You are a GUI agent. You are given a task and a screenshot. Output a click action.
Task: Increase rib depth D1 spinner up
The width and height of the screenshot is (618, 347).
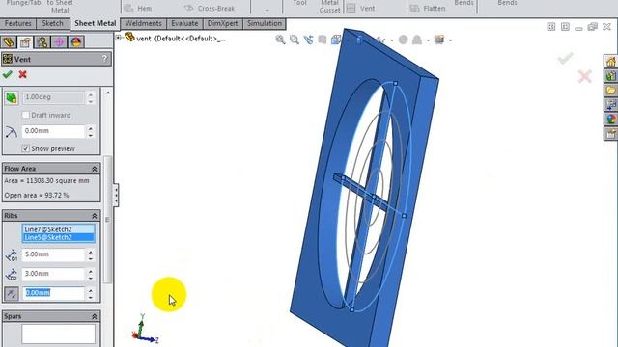click(x=91, y=252)
